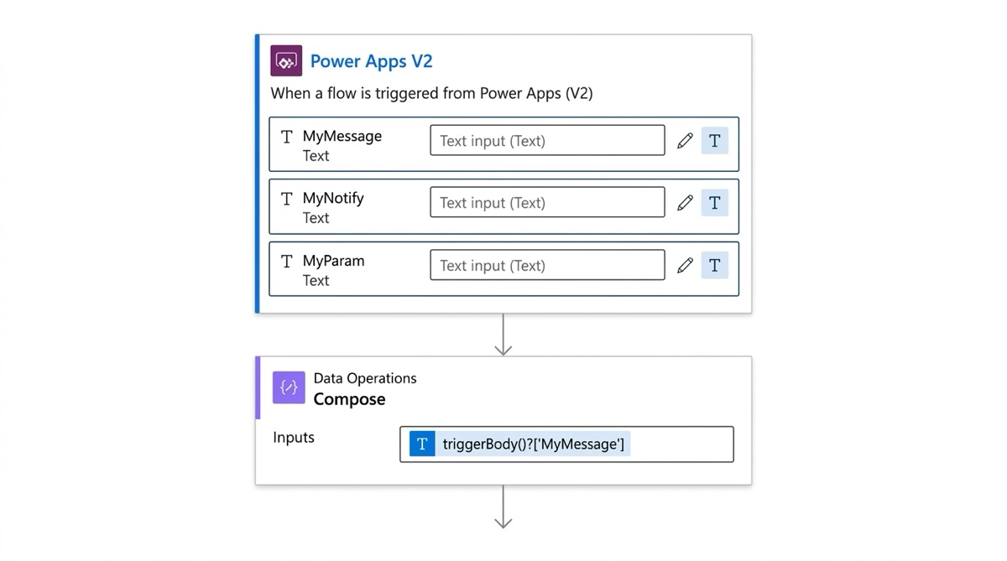Screen dimensions: 1007x561
Task: Click the arrow below the Compose action
Action: (x=503, y=507)
